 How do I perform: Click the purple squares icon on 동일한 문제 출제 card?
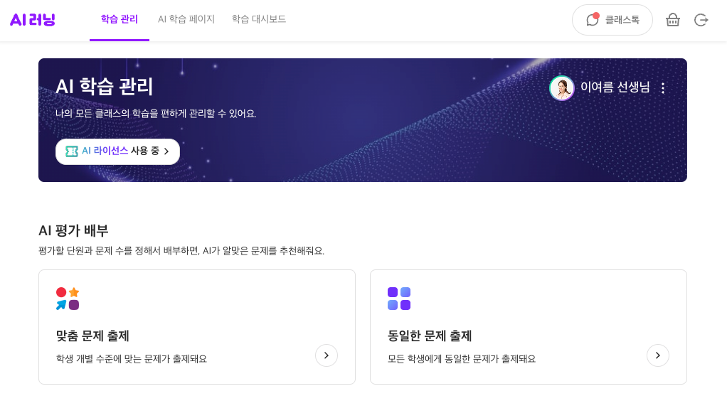398,297
